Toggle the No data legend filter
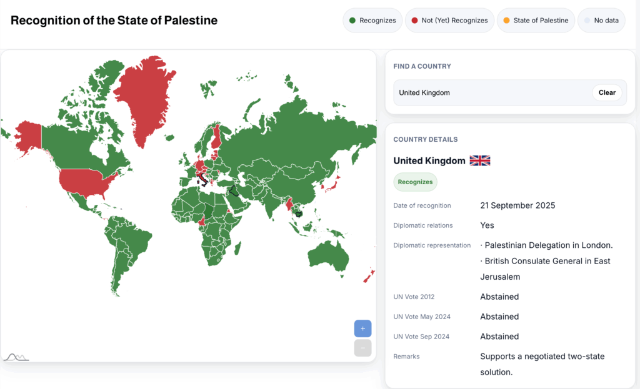 pos(601,21)
